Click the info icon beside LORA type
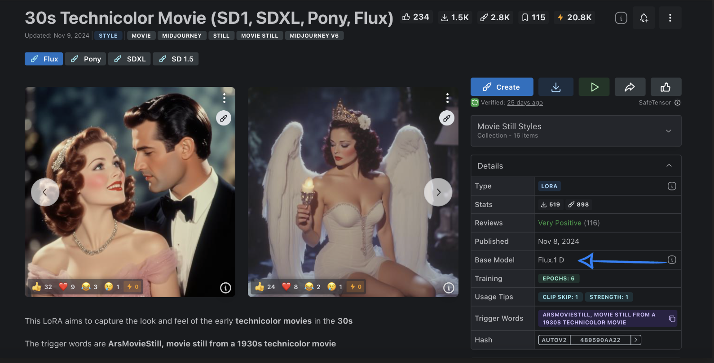 (x=672, y=186)
